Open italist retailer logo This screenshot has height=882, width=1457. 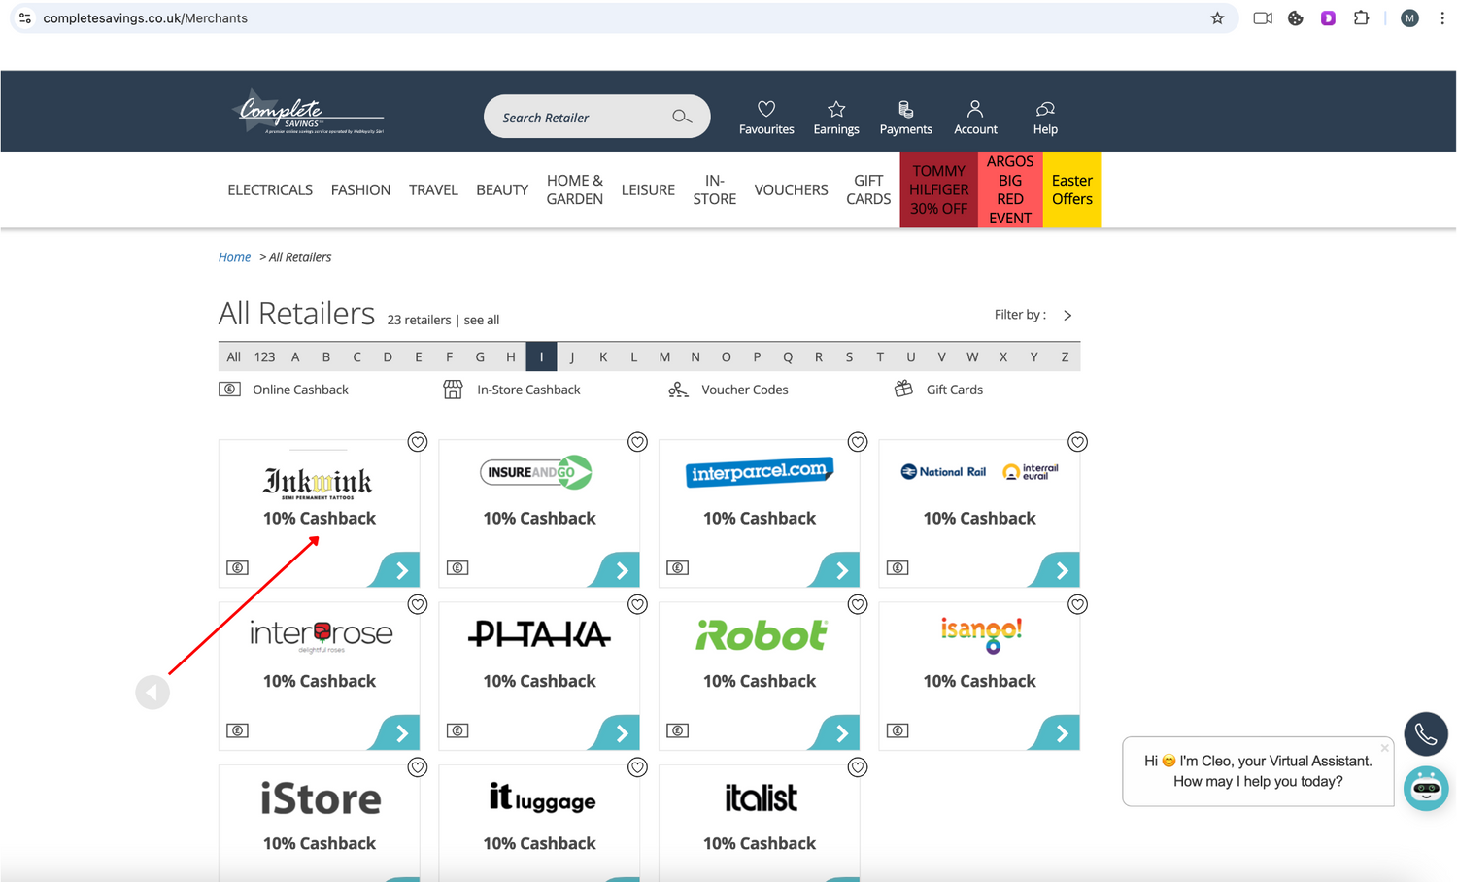761,798
